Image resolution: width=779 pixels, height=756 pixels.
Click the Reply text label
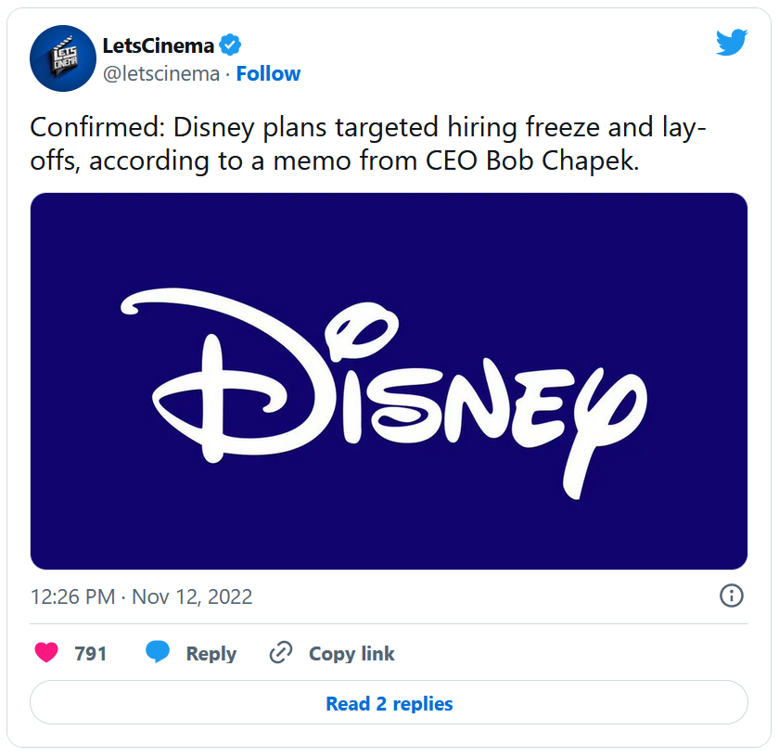(x=211, y=654)
